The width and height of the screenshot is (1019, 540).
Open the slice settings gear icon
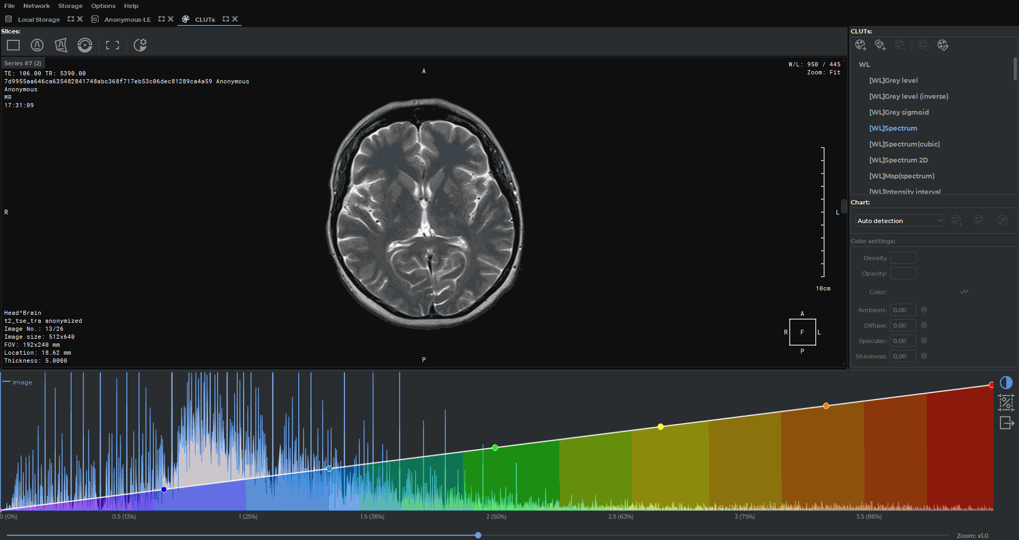click(x=140, y=45)
